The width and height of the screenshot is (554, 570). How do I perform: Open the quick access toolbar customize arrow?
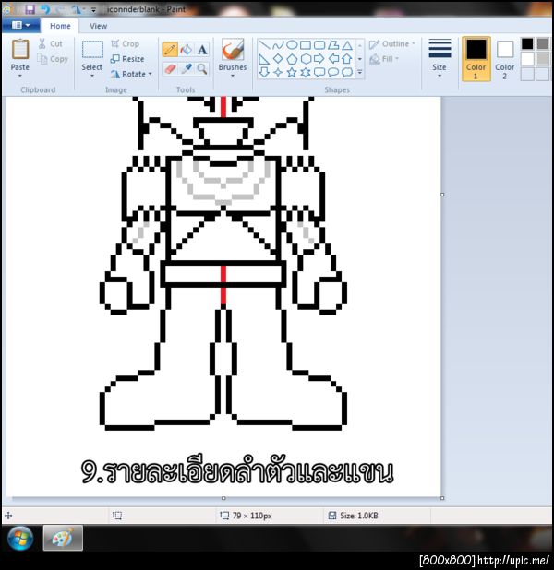point(93,10)
